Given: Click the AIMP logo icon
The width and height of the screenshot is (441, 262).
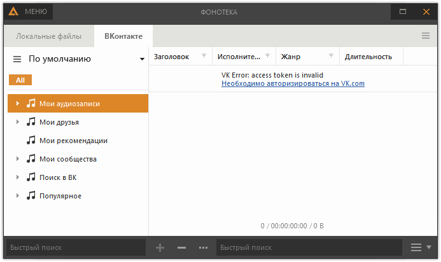Looking at the screenshot, I should 13,12.
